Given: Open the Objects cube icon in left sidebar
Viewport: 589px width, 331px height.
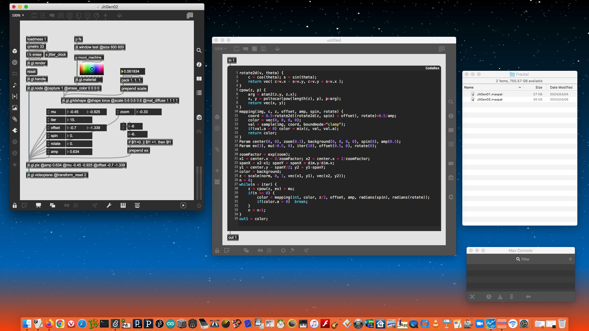Looking at the screenshot, I should [15, 51].
